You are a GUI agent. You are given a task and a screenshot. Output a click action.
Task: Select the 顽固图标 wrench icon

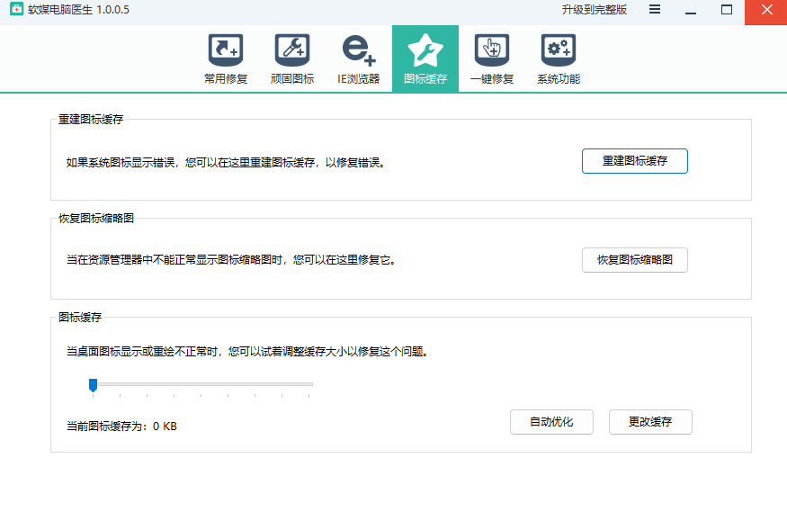tap(291, 49)
